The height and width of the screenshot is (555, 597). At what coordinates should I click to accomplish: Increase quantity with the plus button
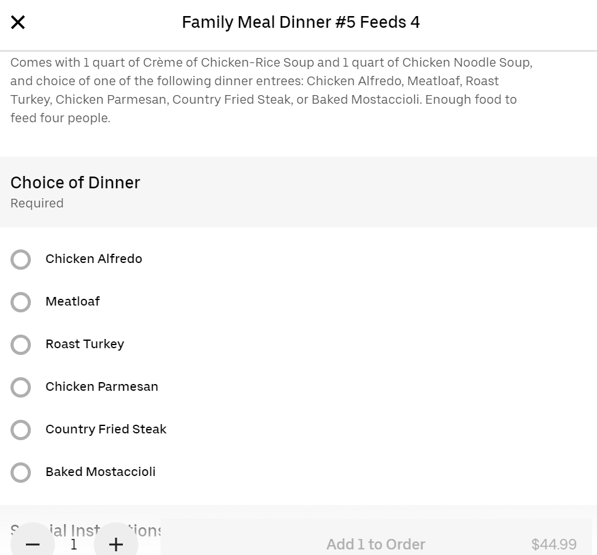116,544
